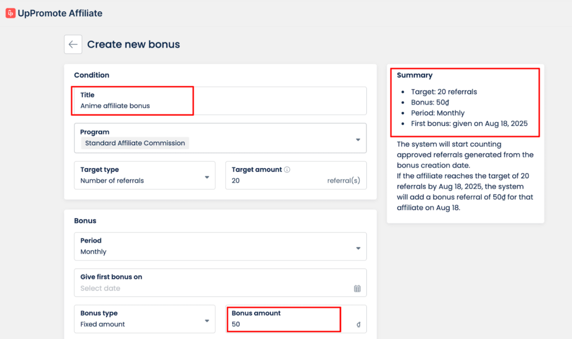The width and height of the screenshot is (572, 339).
Task: Open the Program dropdown
Action: pos(220,138)
